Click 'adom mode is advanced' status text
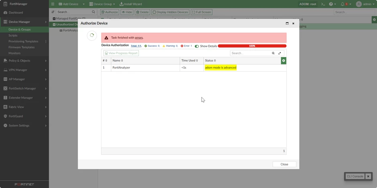 221,68
